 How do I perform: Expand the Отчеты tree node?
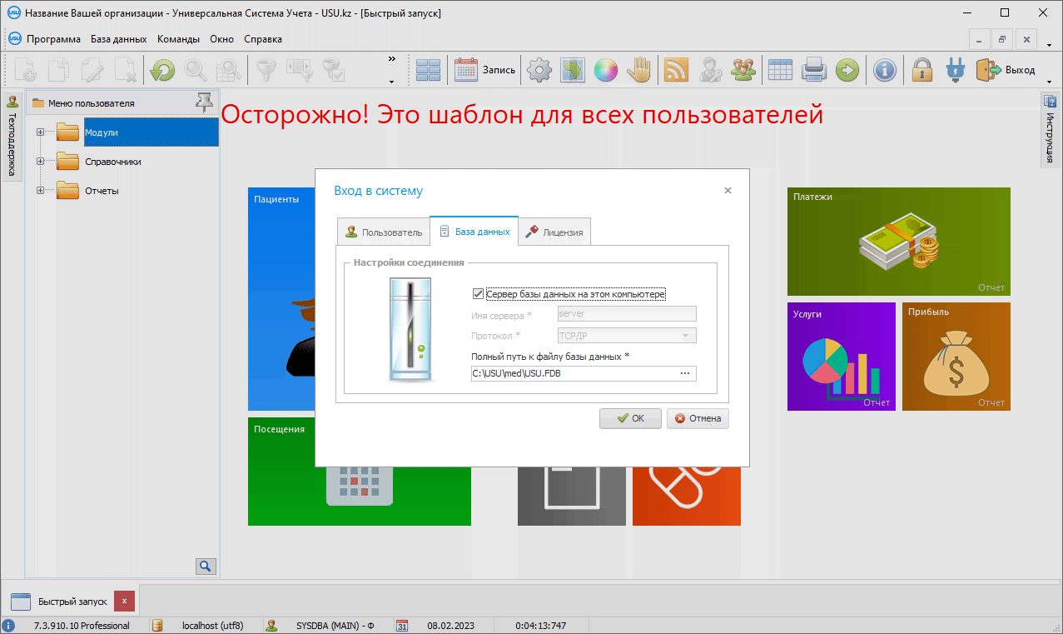click(x=41, y=191)
